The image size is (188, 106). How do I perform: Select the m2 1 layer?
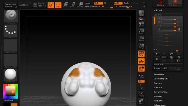click(x=167, y=22)
